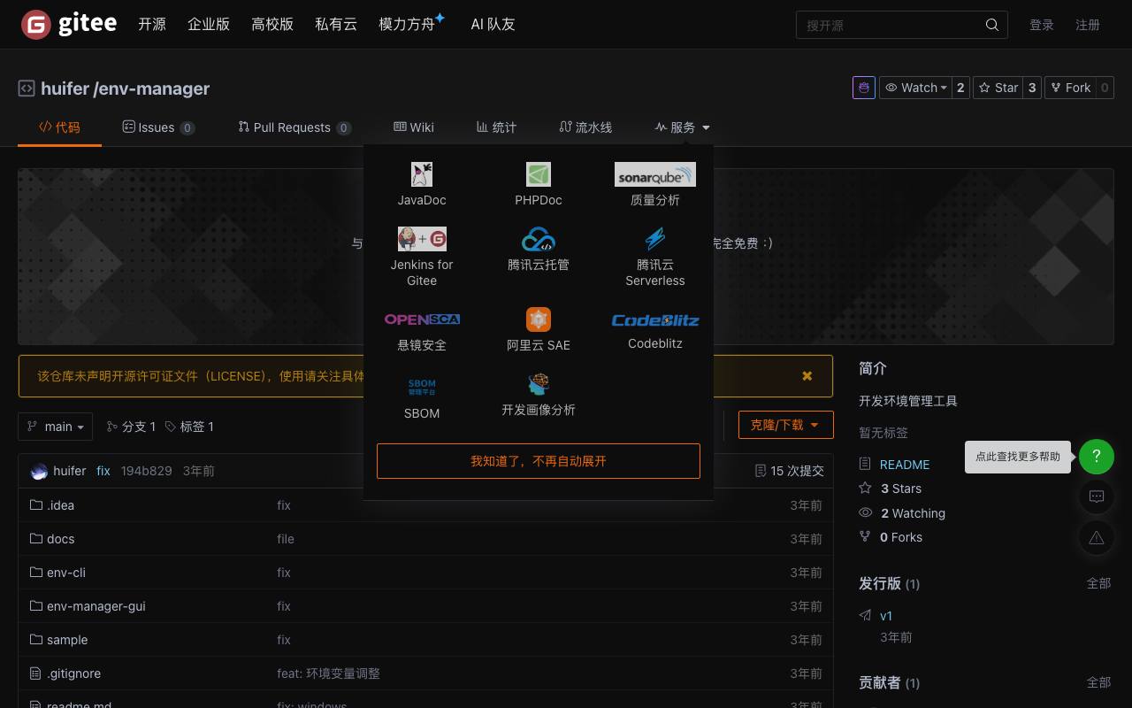
Task: Open the 克隆/下载 dropdown
Action: coord(785,426)
